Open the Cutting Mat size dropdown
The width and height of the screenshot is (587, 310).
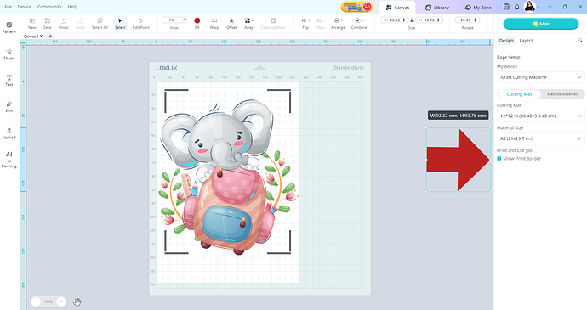pos(540,116)
